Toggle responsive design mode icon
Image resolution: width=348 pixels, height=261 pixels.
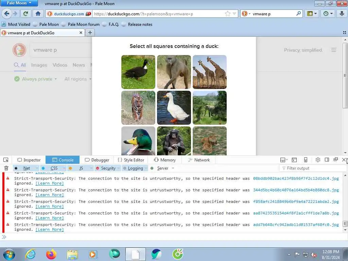(x=306, y=160)
